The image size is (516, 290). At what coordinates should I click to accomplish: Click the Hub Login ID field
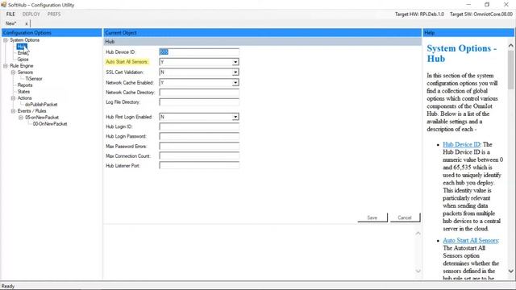pyautogui.click(x=199, y=126)
